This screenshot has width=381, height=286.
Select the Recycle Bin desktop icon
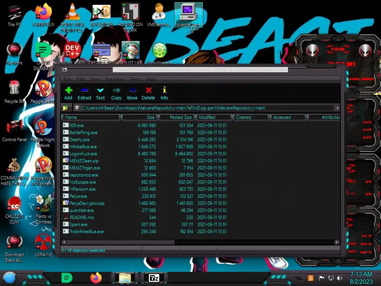tap(15, 92)
